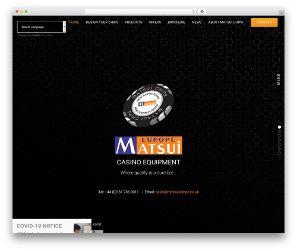Image resolution: width=297 pixels, height=251 pixels.
Task: Click the spinning Matsui poker chip image
Action: point(148,105)
